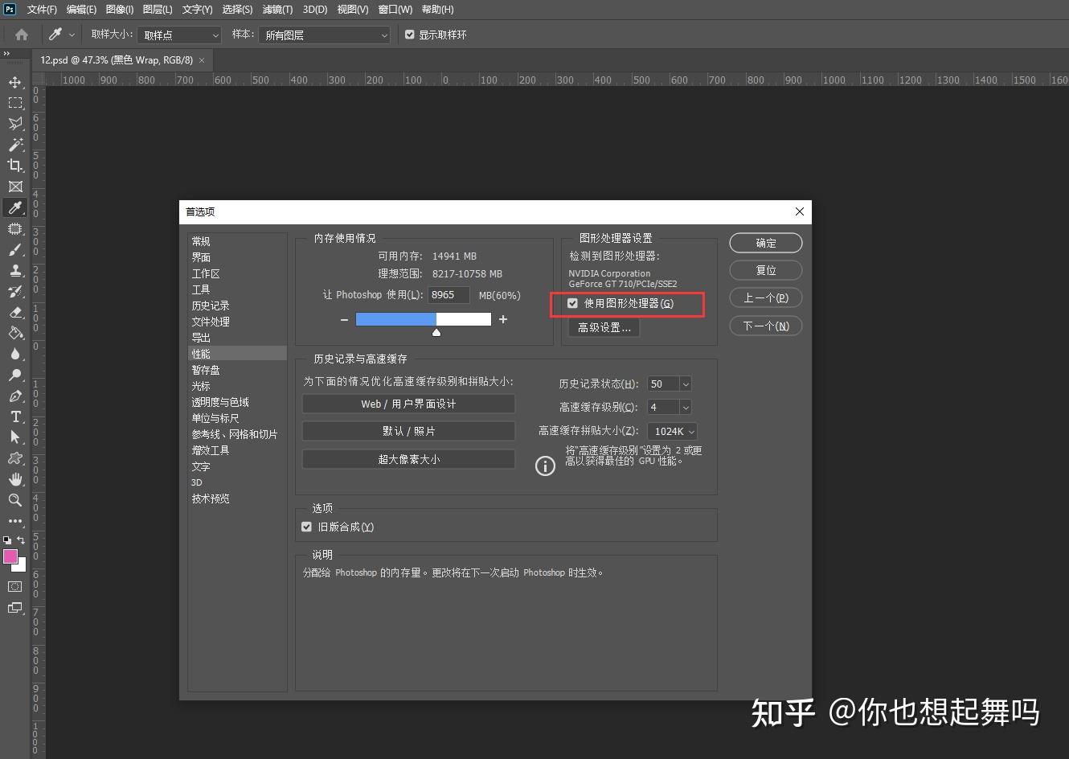
Task: Select the Hand tool
Action: (x=15, y=479)
